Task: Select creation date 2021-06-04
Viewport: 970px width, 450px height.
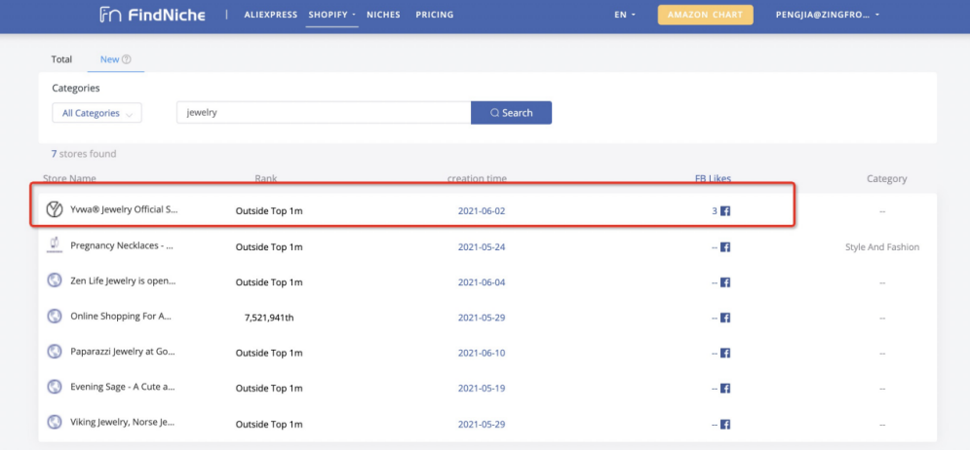Action: click(x=482, y=282)
